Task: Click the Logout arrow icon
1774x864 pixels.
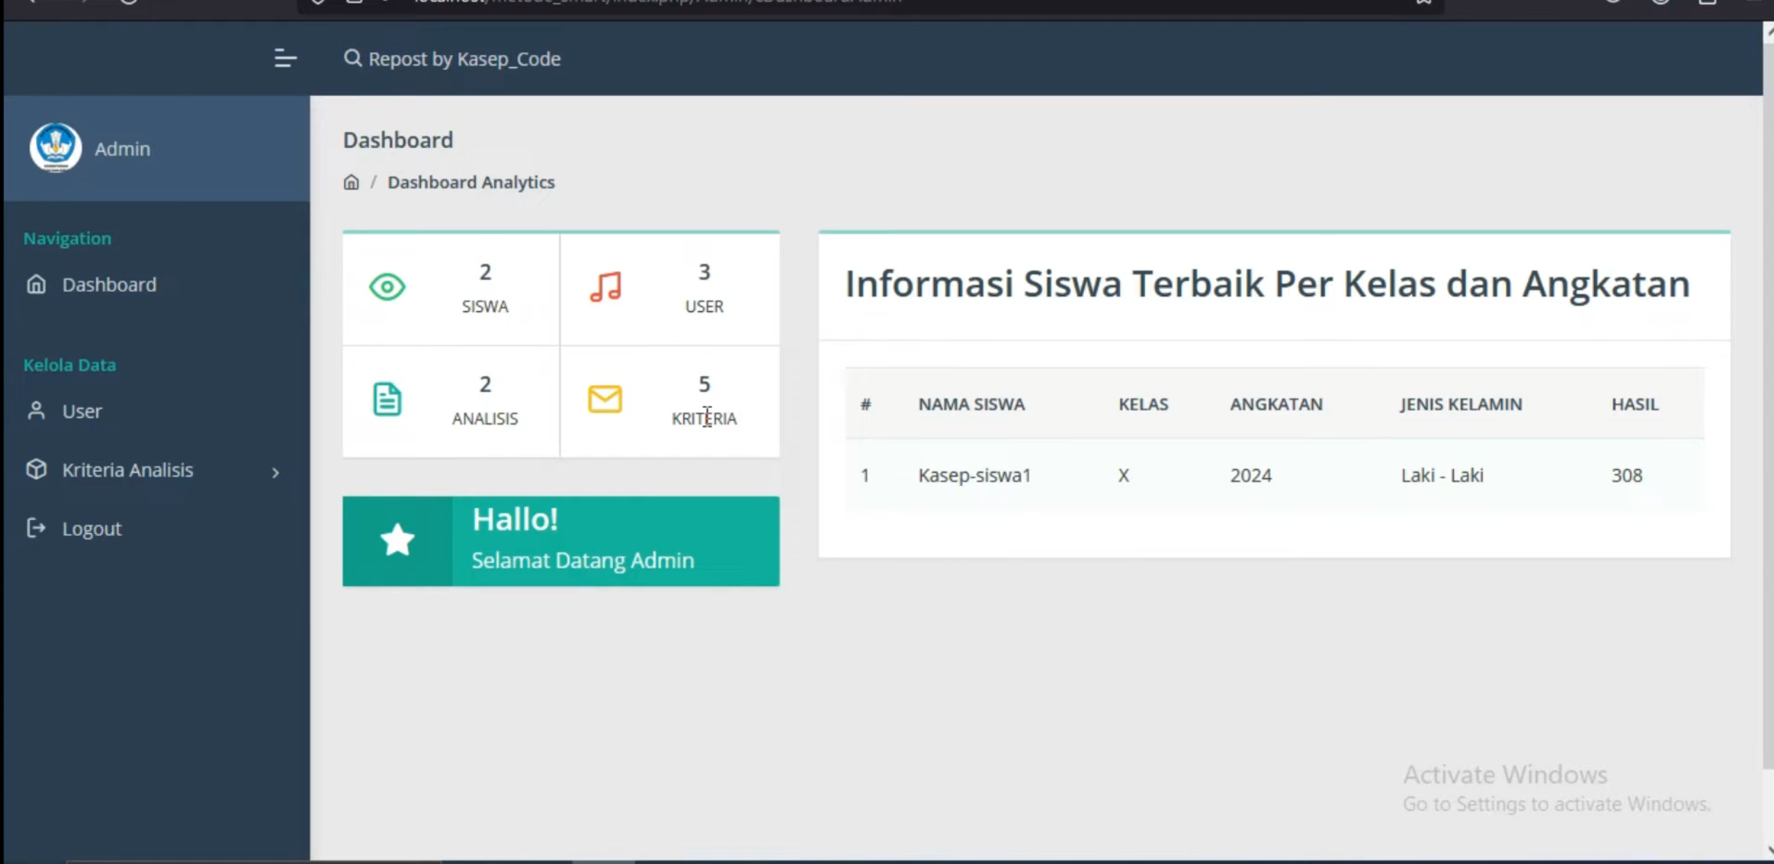Action: point(36,528)
